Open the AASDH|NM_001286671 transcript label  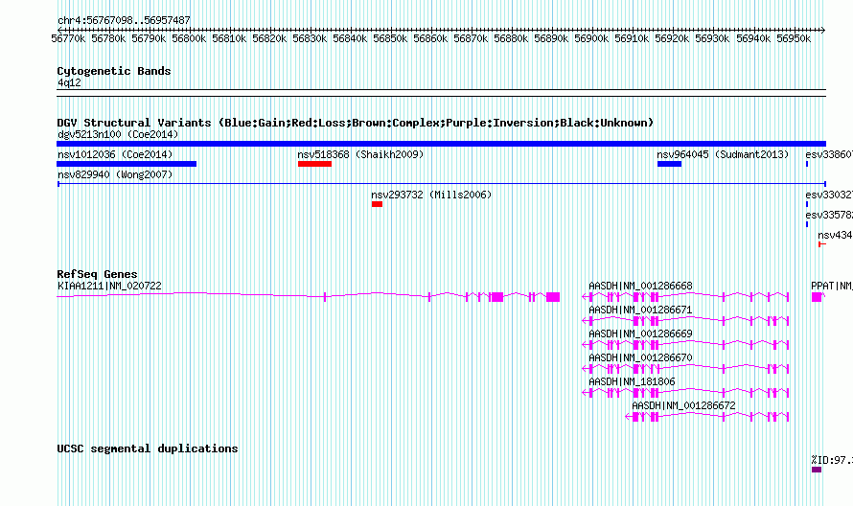tap(640, 310)
